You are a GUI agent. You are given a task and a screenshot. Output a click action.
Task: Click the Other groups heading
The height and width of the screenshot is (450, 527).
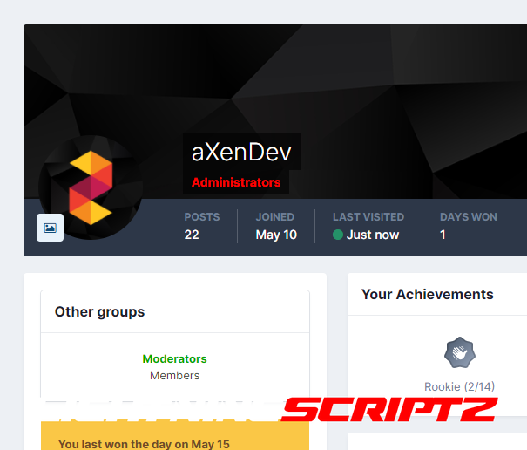pyautogui.click(x=100, y=311)
